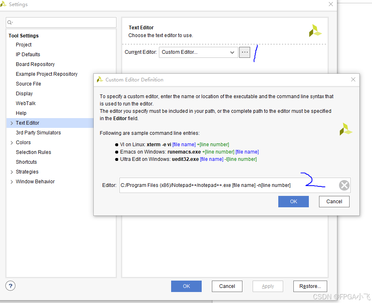Close the Custom Editor Definition dialog
372x303 pixels.
353,80
